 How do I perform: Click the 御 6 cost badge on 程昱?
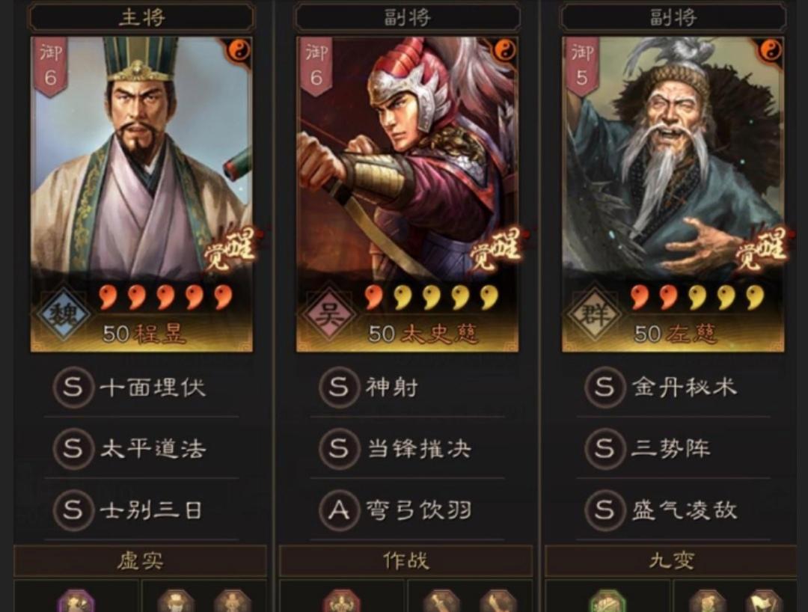click(x=51, y=67)
